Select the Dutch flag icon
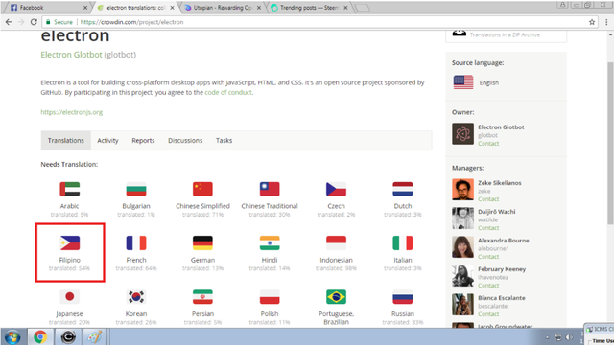Screen dimensions: 614x345 tap(403, 190)
